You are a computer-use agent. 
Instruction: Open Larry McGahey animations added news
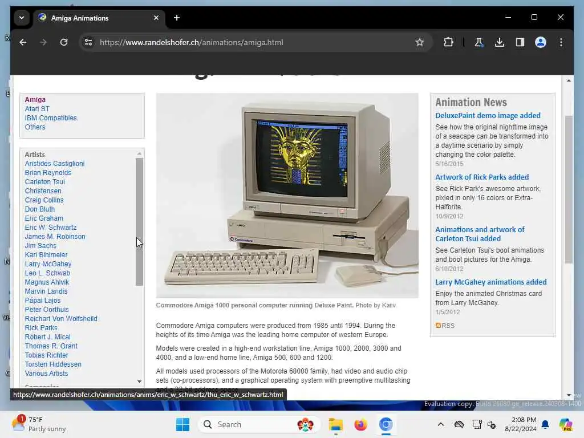tap(491, 282)
